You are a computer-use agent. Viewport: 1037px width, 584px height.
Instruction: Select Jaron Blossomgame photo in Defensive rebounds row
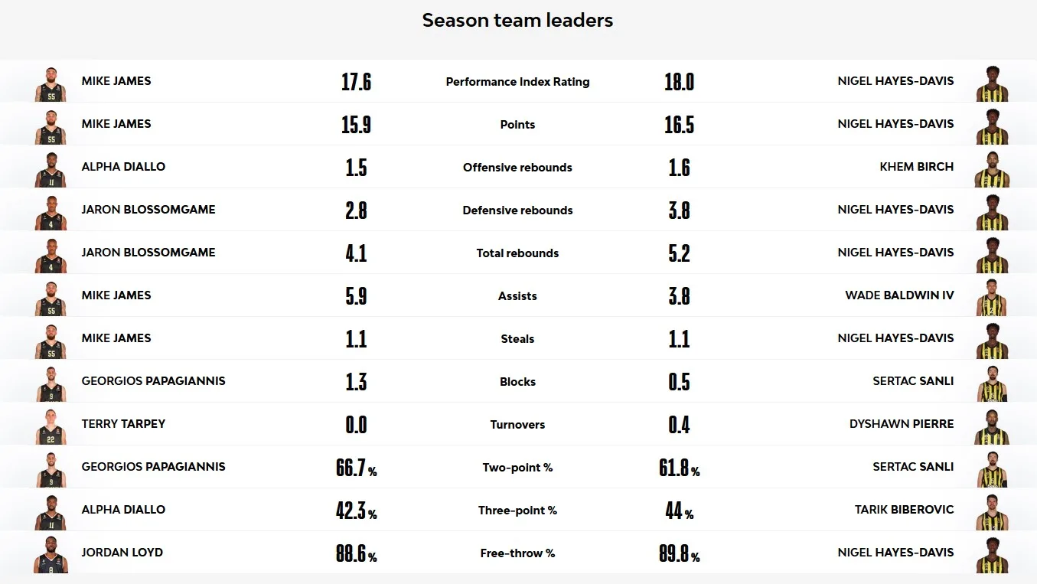pos(51,212)
